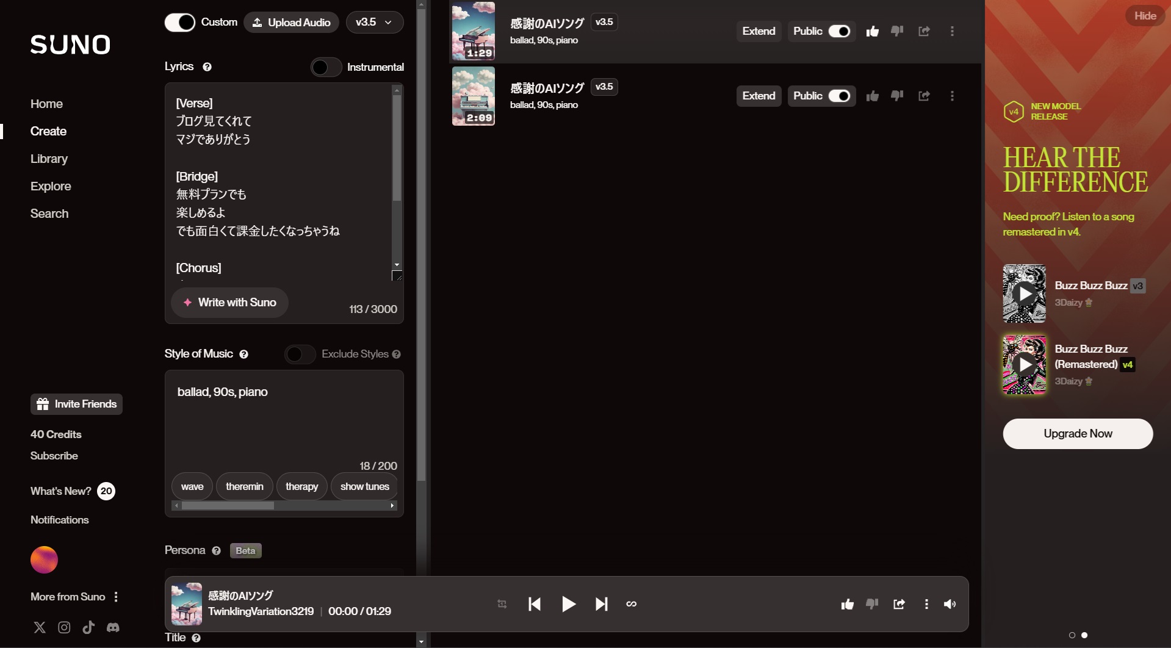This screenshot has height=648, width=1171.
Task: Share the second track (2:09)
Action: (x=924, y=96)
